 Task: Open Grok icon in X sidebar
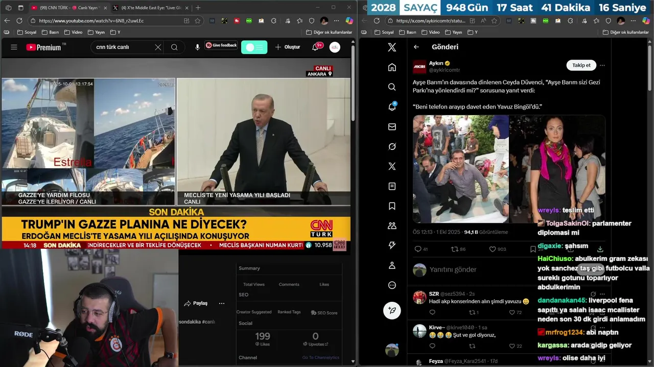point(392,146)
